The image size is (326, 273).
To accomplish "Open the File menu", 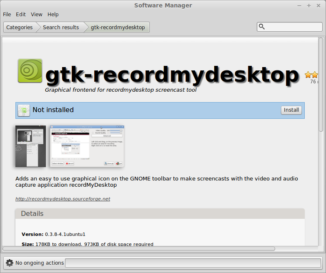I will [x=7, y=14].
